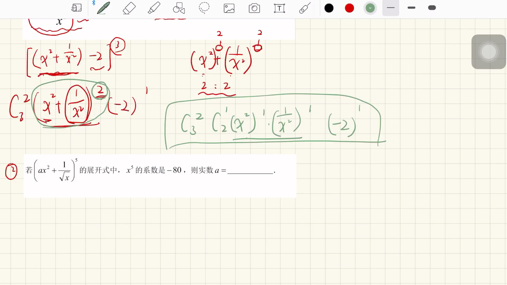Activate the Lasso selection tool

click(x=204, y=8)
